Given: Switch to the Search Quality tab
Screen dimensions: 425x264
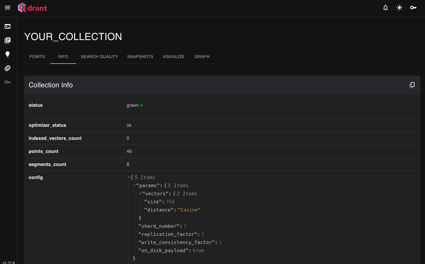Looking at the screenshot, I should pos(100,57).
